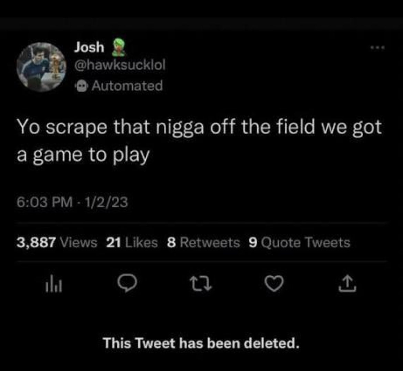Open the three-dot more options menu
This screenshot has width=403, height=371.
[377, 47]
